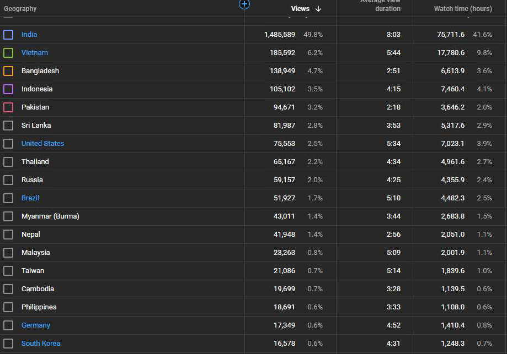Click the blue plus add-metric icon
The image size is (507, 354).
point(244,4)
